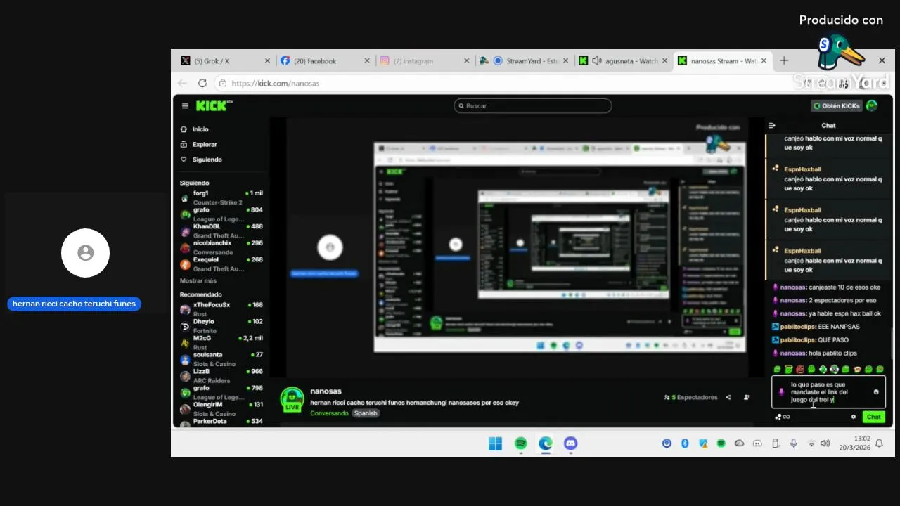Open nicobianchix channel in the sidebar
Screen dimensions: 900x506
[x=221, y=247]
